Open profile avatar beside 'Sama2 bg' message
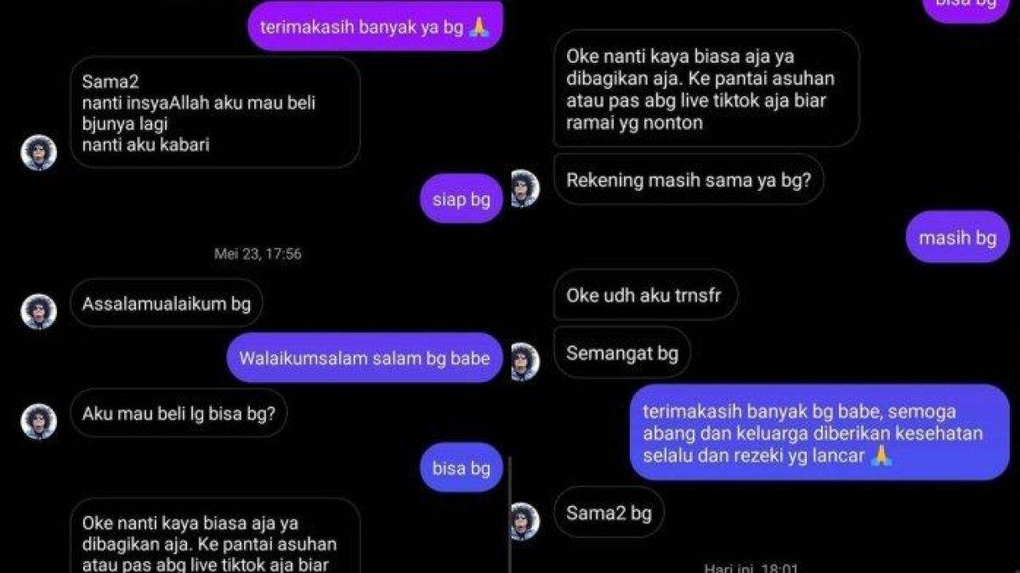The height and width of the screenshot is (573, 1020). point(524,521)
